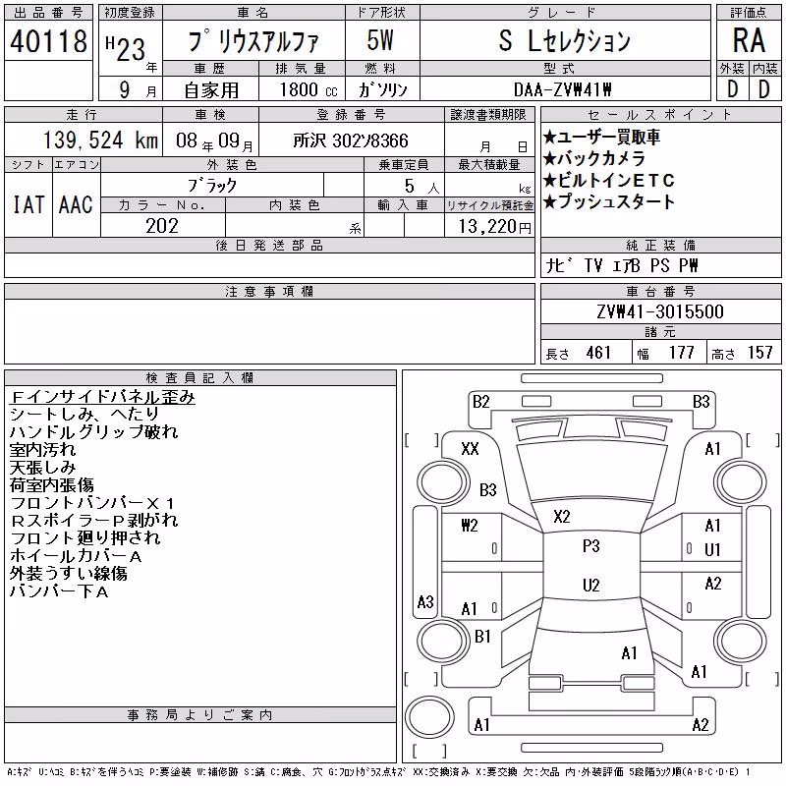
Task: Click the exterior color ブラック
Action: pos(212,186)
